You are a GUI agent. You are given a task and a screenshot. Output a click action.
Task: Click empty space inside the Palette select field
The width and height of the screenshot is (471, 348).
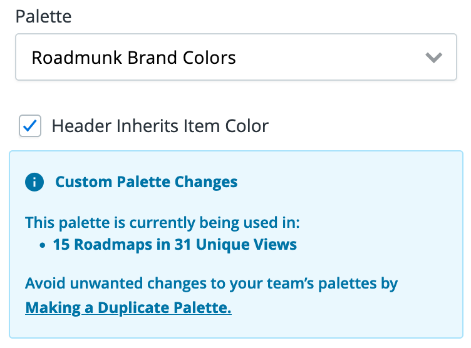(326, 58)
